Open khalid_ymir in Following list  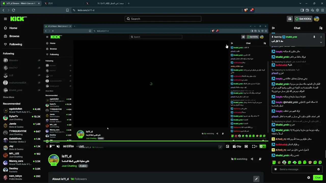pyautogui.click(x=22, y=90)
